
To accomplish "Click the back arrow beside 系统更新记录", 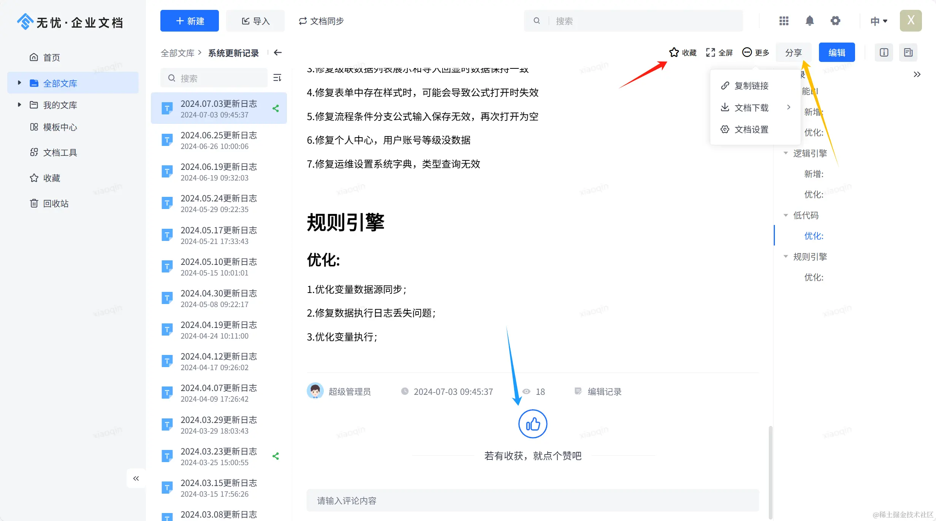I will 278,52.
